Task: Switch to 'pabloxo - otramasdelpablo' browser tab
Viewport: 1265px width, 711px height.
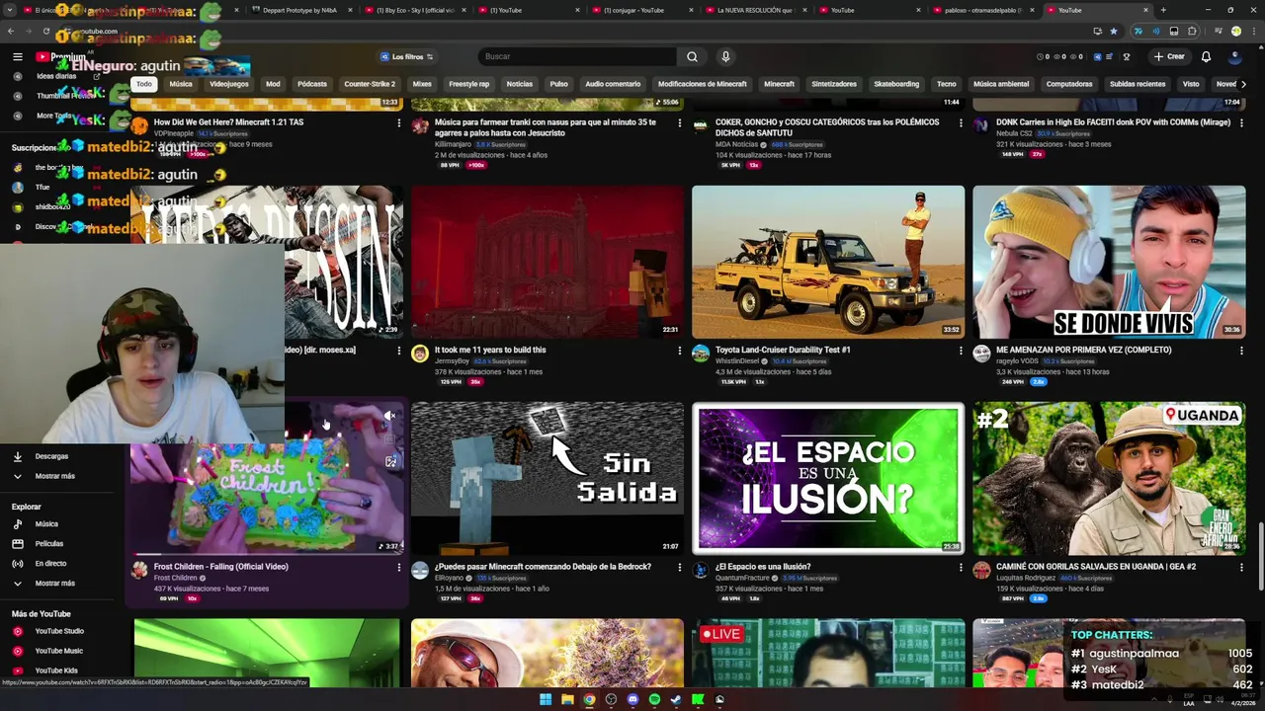Action: (982, 10)
